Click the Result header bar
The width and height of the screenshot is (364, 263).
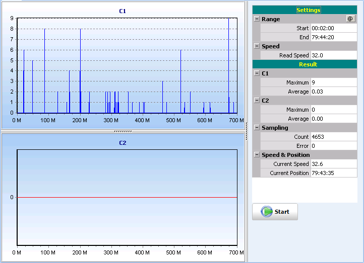coord(308,64)
